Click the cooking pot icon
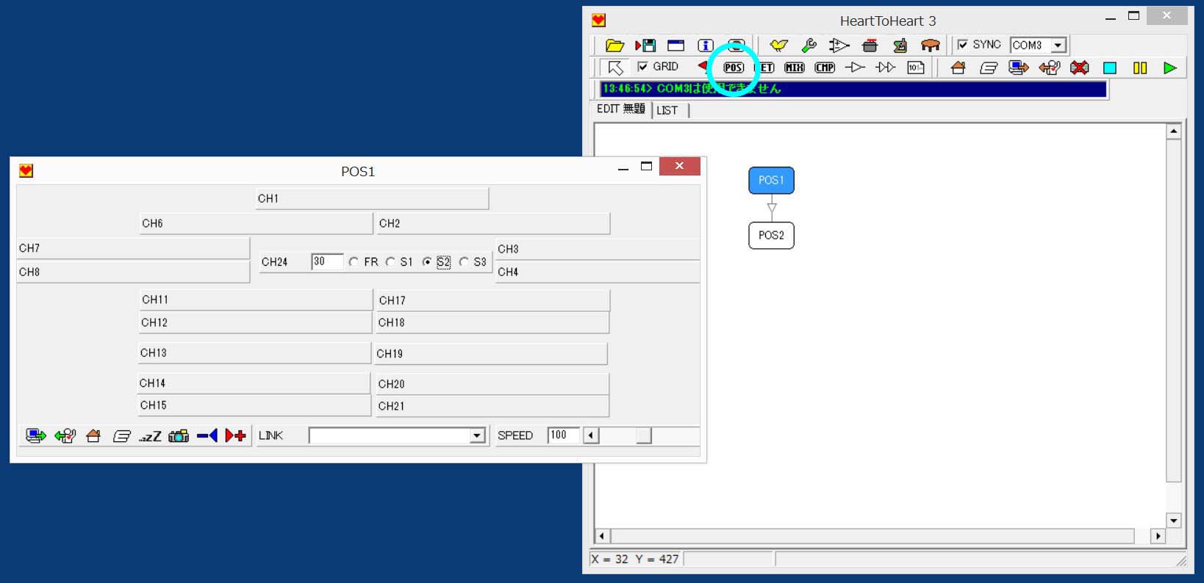Image resolution: width=1204 pixels, height=583 pixels. pos(870,46)
